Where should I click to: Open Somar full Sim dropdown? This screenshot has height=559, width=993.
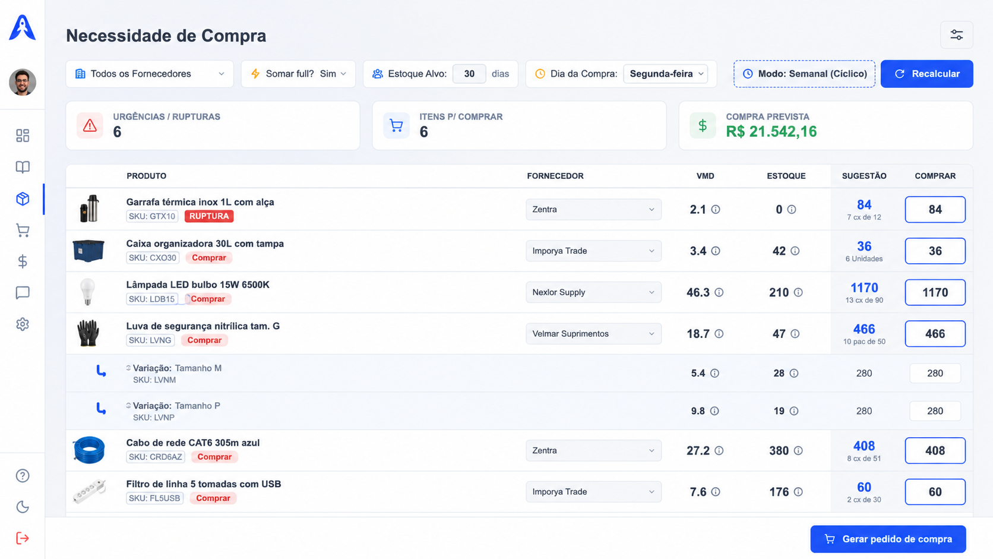298,74
